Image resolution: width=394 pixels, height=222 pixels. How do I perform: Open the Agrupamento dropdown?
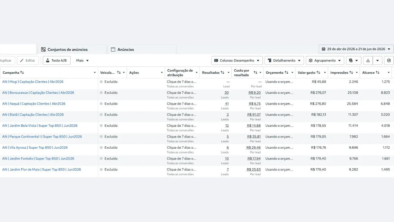click(325, 61)
